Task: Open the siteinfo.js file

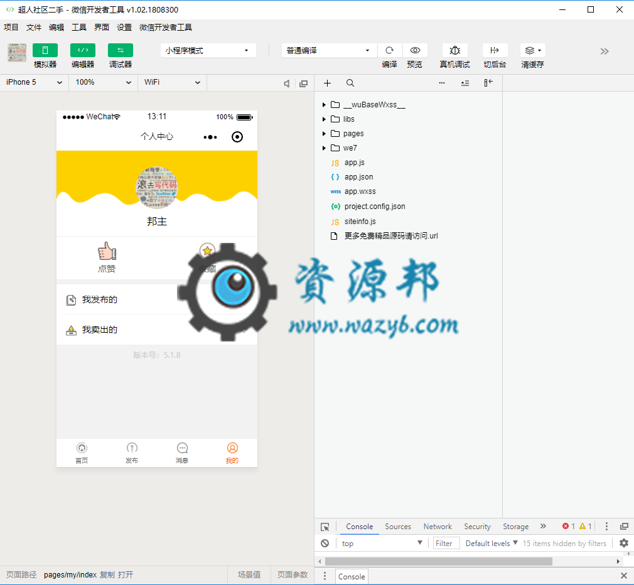Action: coord(360,222)
